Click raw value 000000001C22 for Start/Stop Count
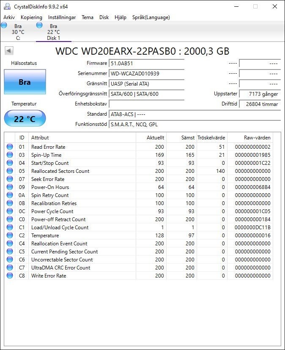This screenshot has width=285, height=350. (253, 163)
